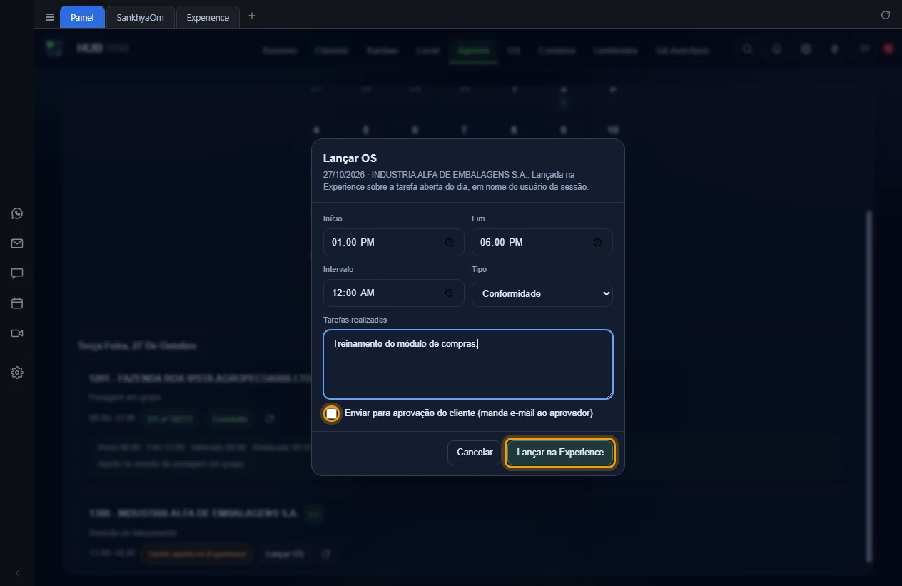This screenshot has width=902, height=586.
Task: Click the active Agenda tab behind dialog
Action: 473,51
